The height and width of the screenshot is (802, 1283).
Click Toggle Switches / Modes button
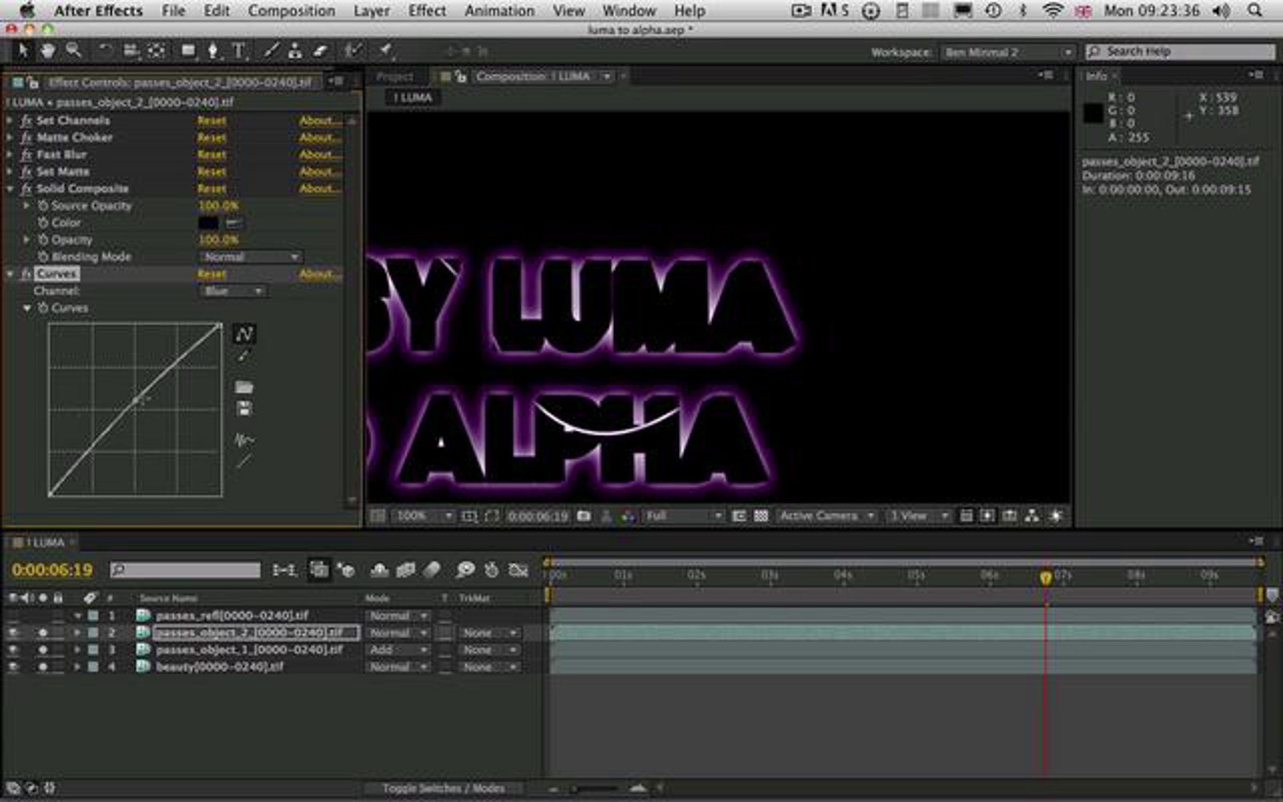443,788
